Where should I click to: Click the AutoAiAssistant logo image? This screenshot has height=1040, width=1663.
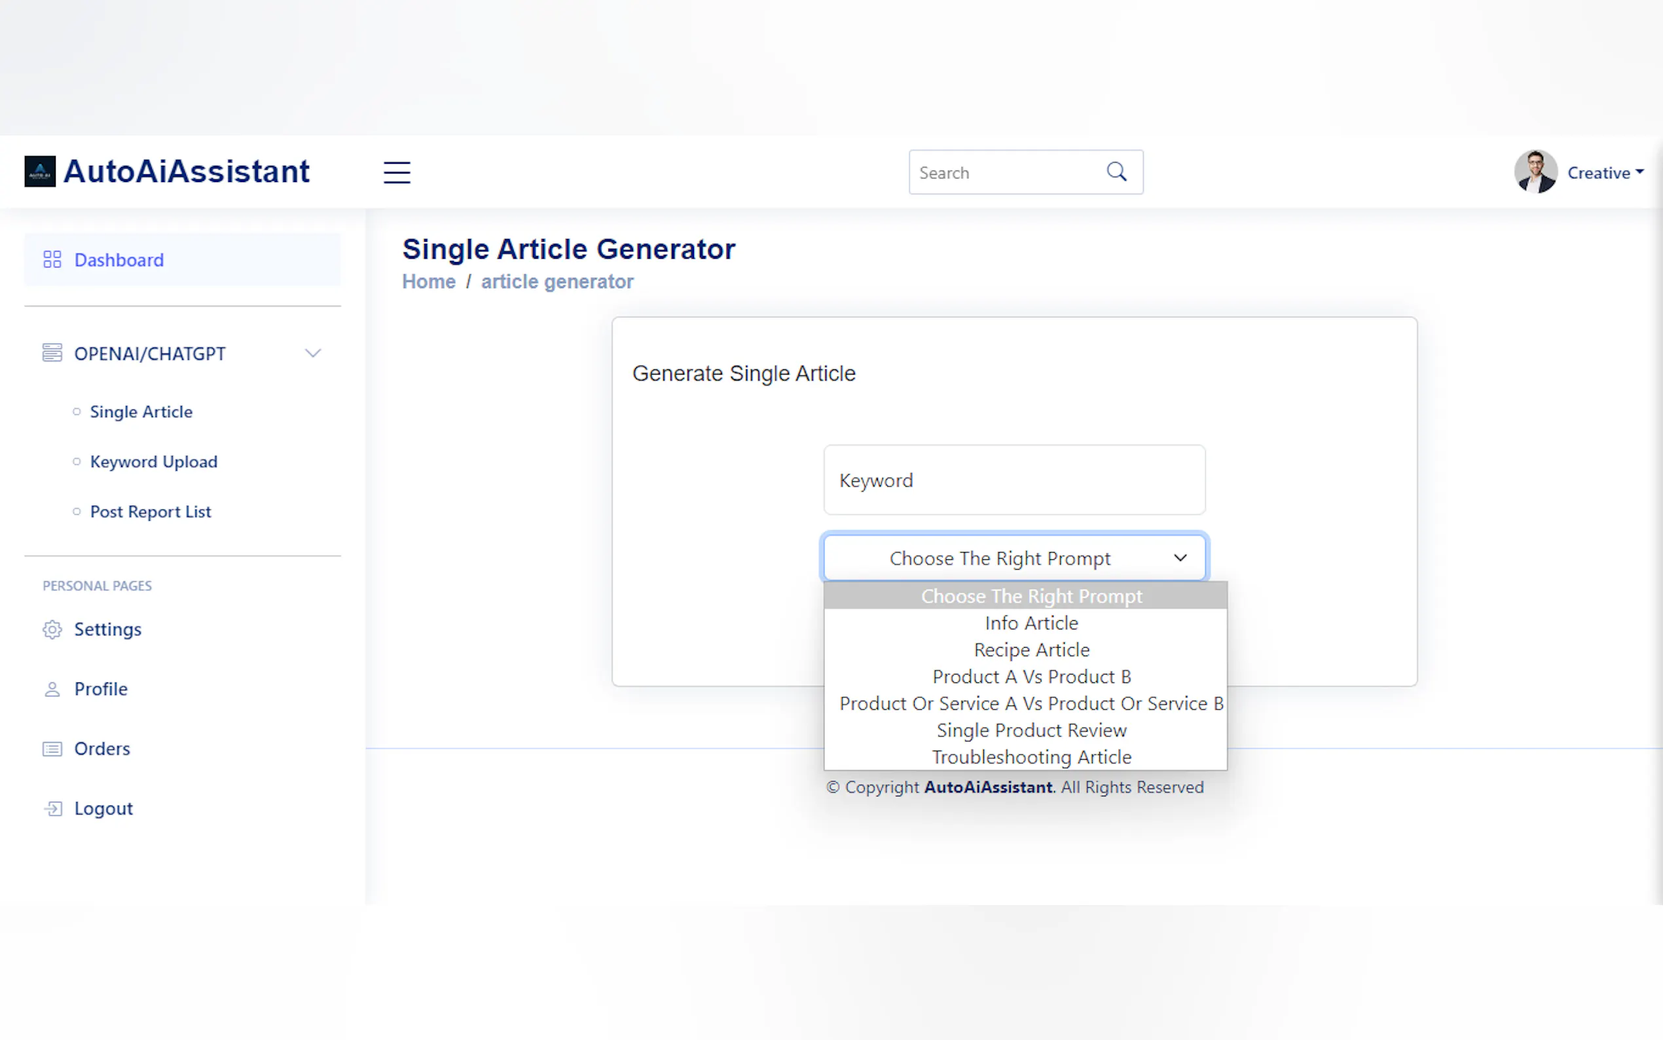(x=40, y=172)
